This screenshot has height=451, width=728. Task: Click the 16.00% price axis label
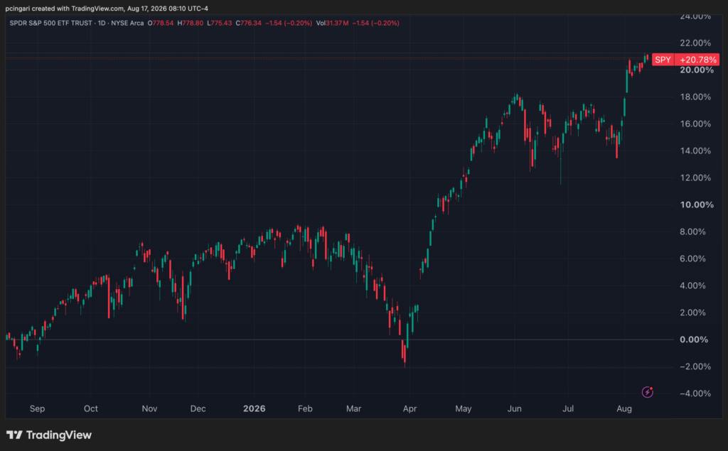click(695, 124)
